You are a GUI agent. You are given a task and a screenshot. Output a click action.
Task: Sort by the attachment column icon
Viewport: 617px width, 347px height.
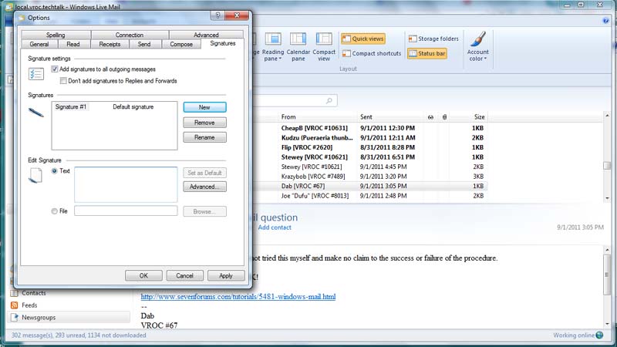[x=444, y=117]
